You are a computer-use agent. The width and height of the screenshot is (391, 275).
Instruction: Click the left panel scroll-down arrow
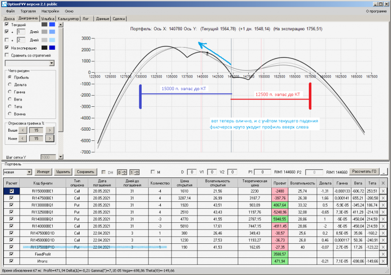(61, 157)
